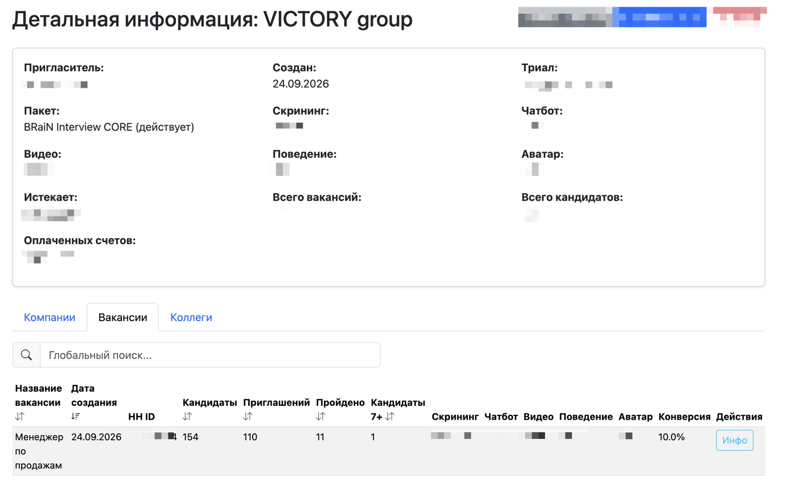Screen dimensions: 787x493
Task: Click the HH ID column header
Action: 142,416
